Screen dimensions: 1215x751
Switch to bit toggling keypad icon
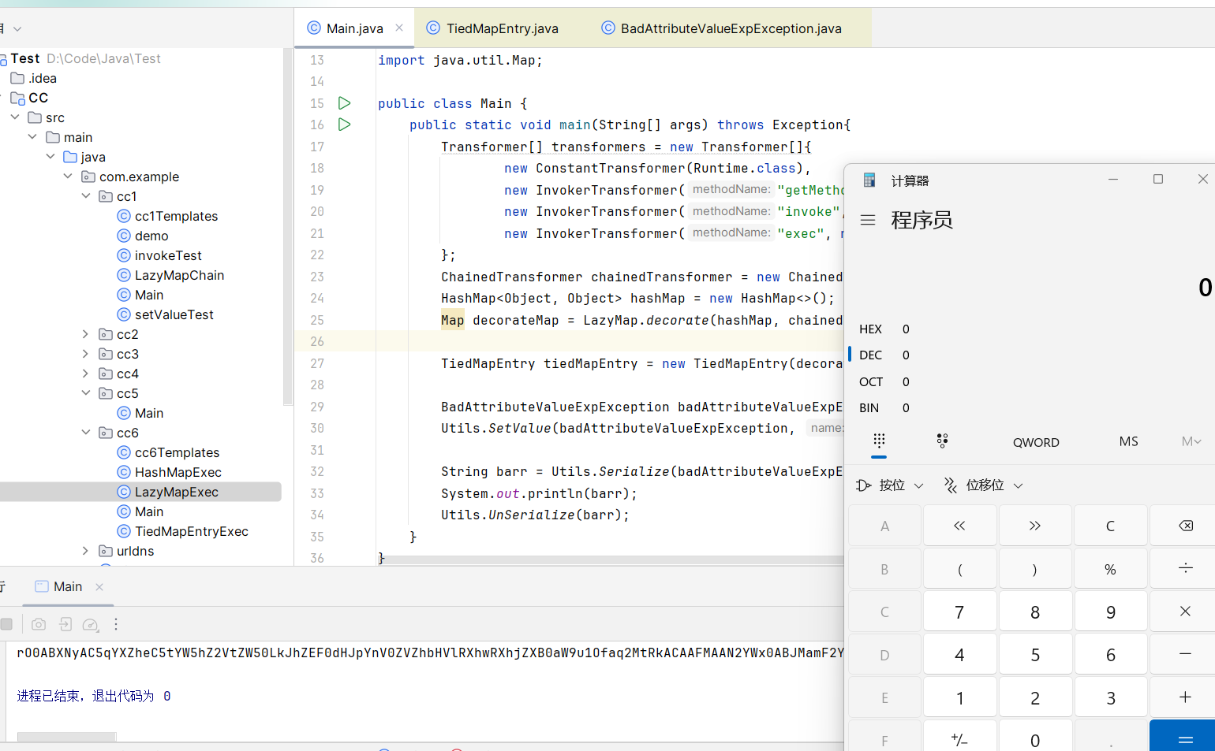click(942, 441)
